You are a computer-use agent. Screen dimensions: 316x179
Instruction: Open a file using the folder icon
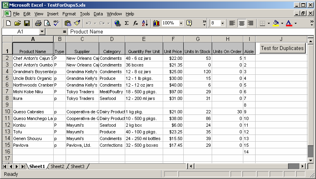coord(18,23)
